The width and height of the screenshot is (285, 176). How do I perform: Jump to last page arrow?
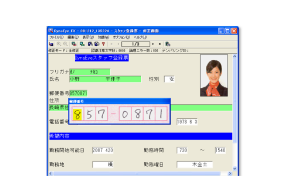[160, 44]
